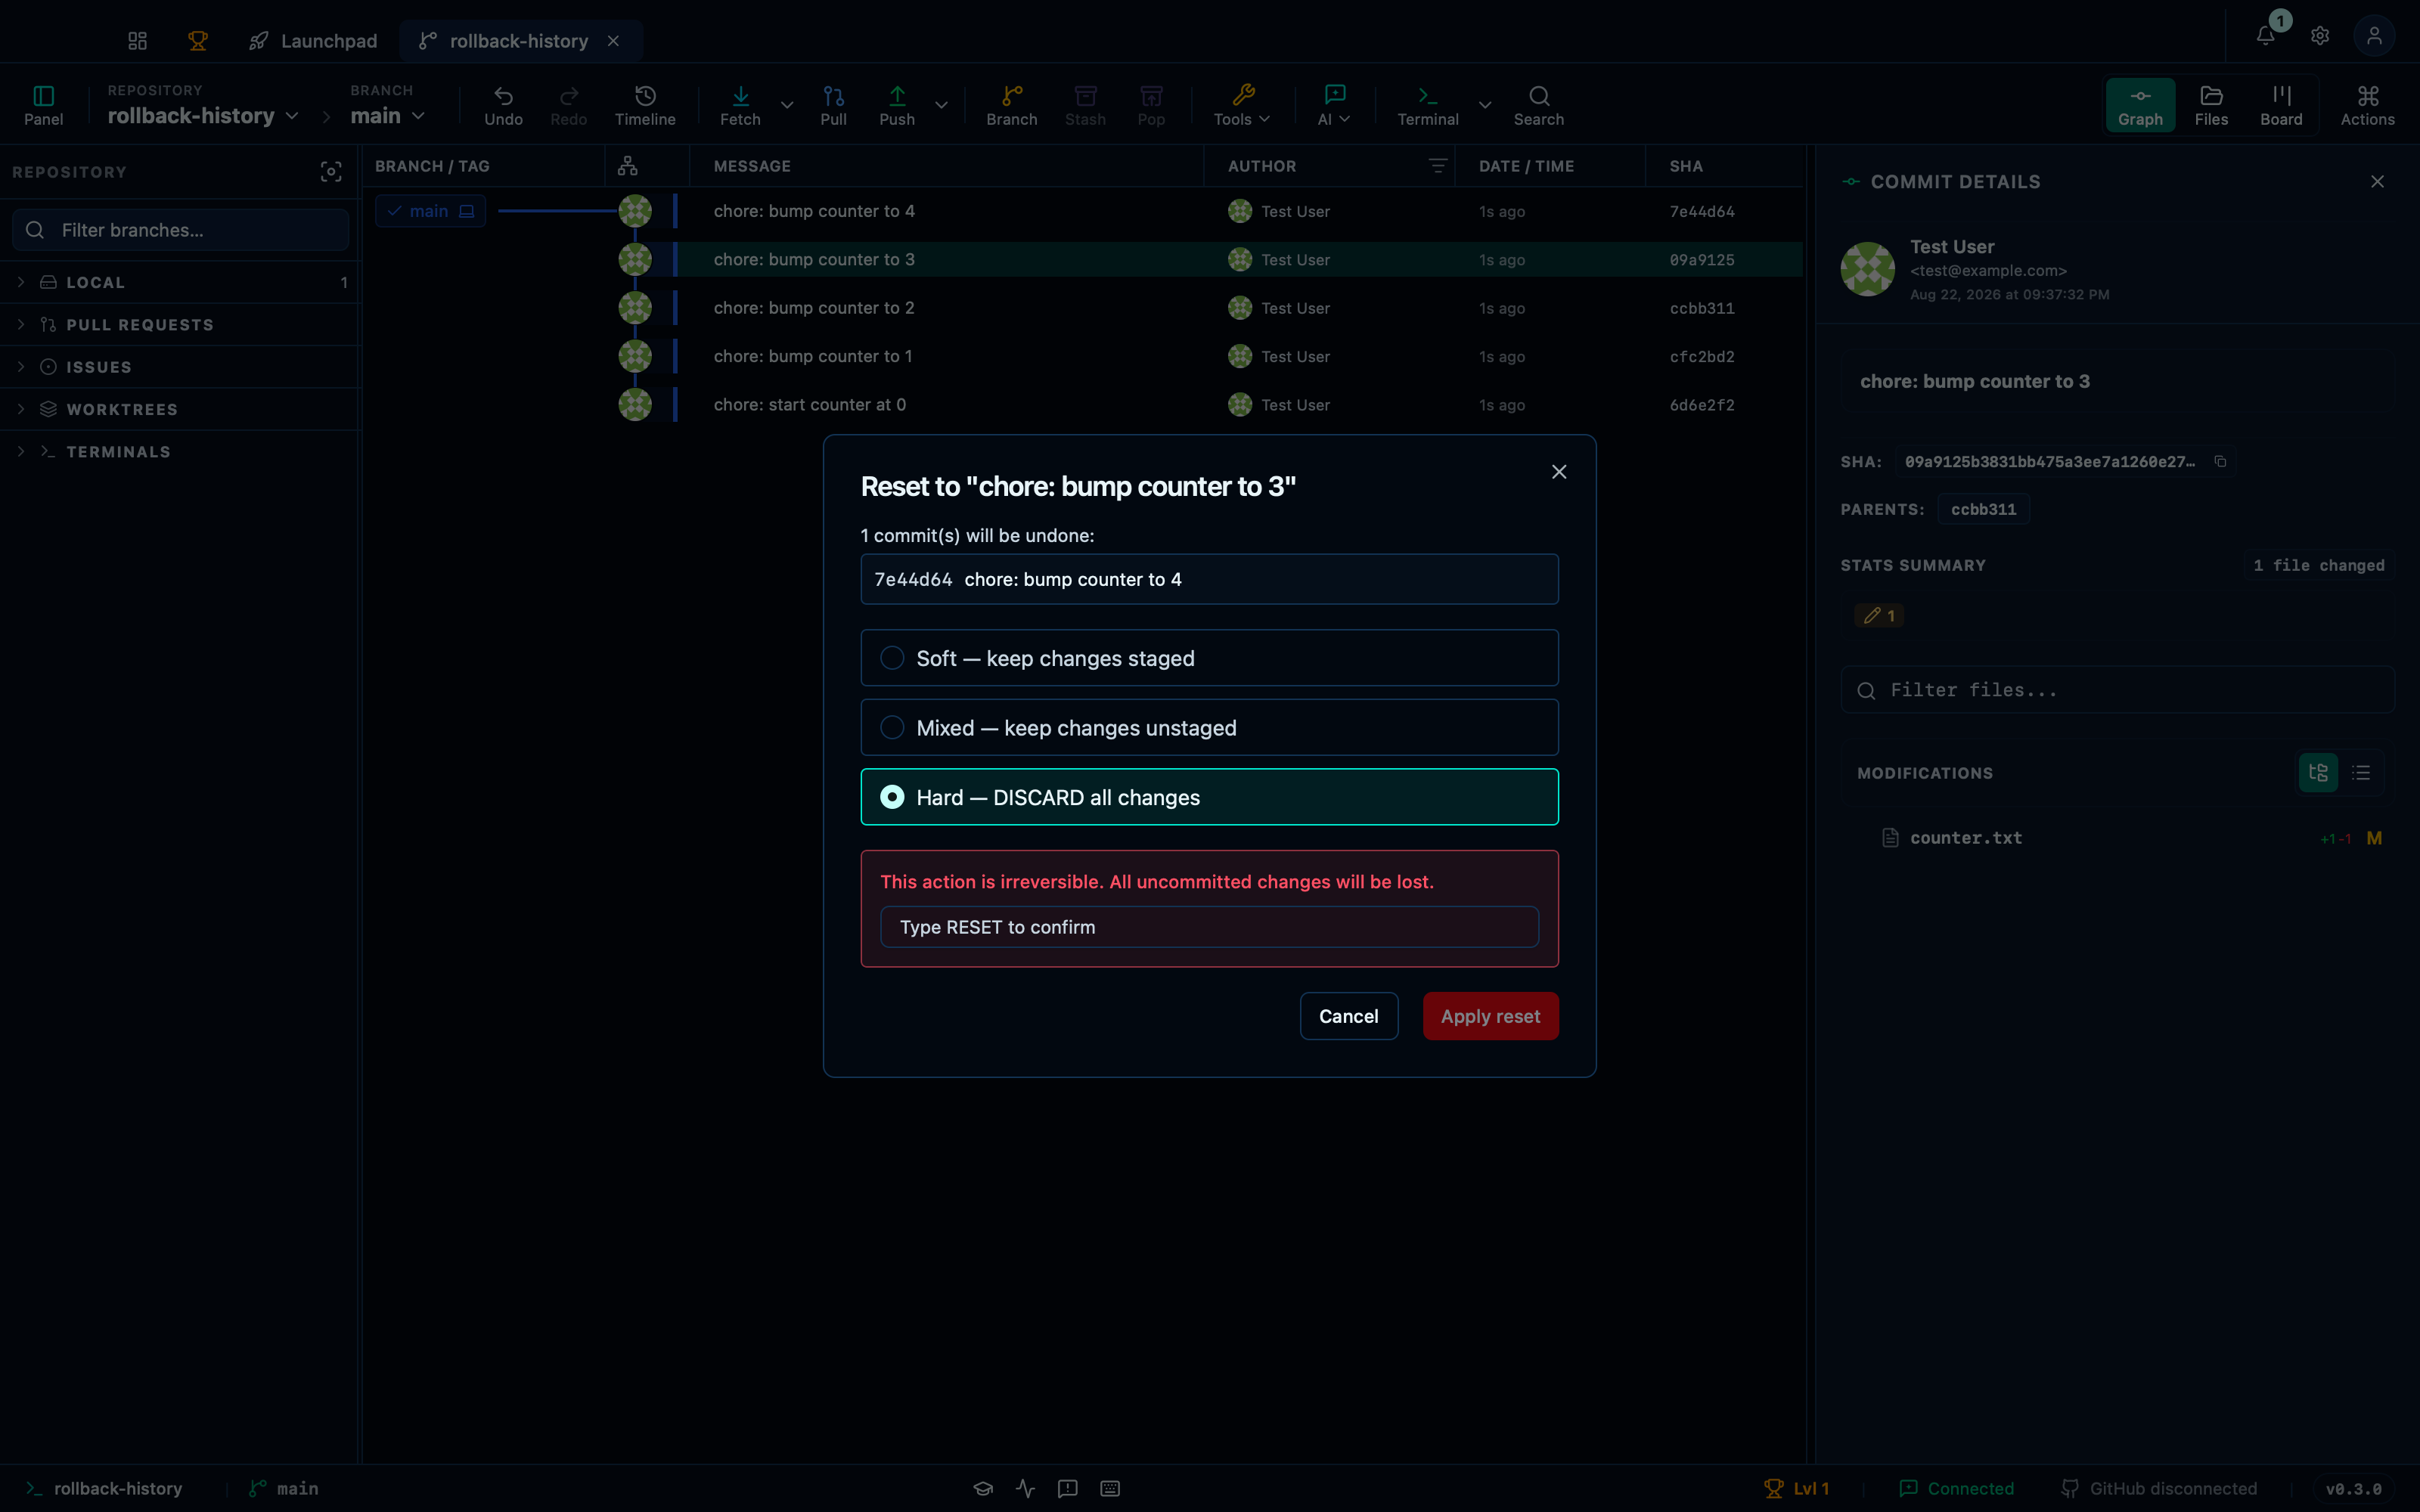Open the Tools dropdown
Image resolution: width=2420 pixels, height=1512 pixels.
1242,105
